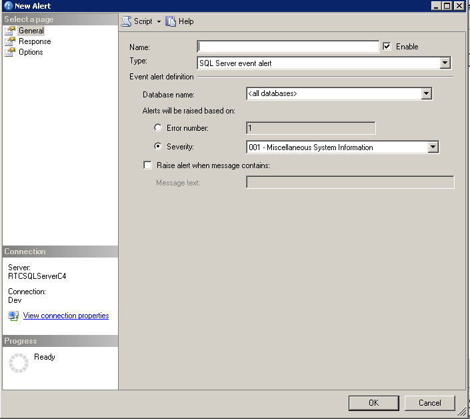
Task: Click the Options page icon
Action: tap(10, 52)
